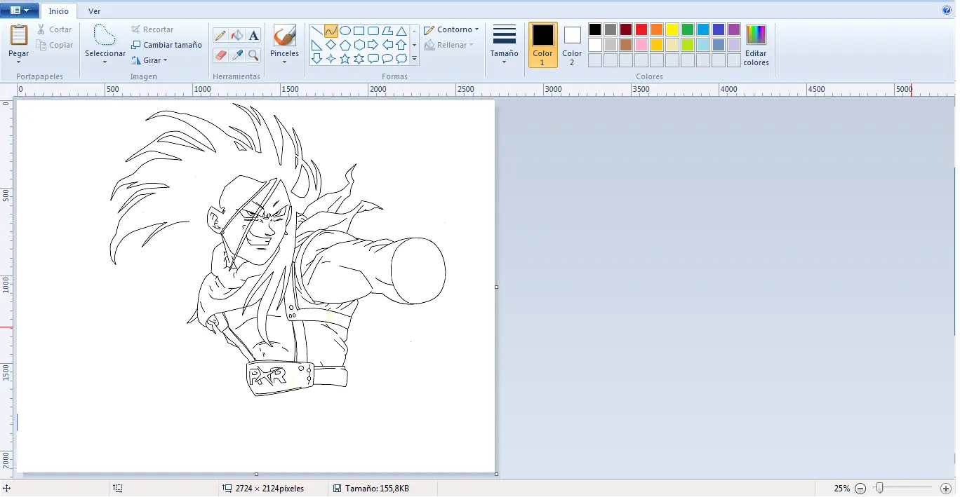Choose the Oval callout shape

pos(387,59)
